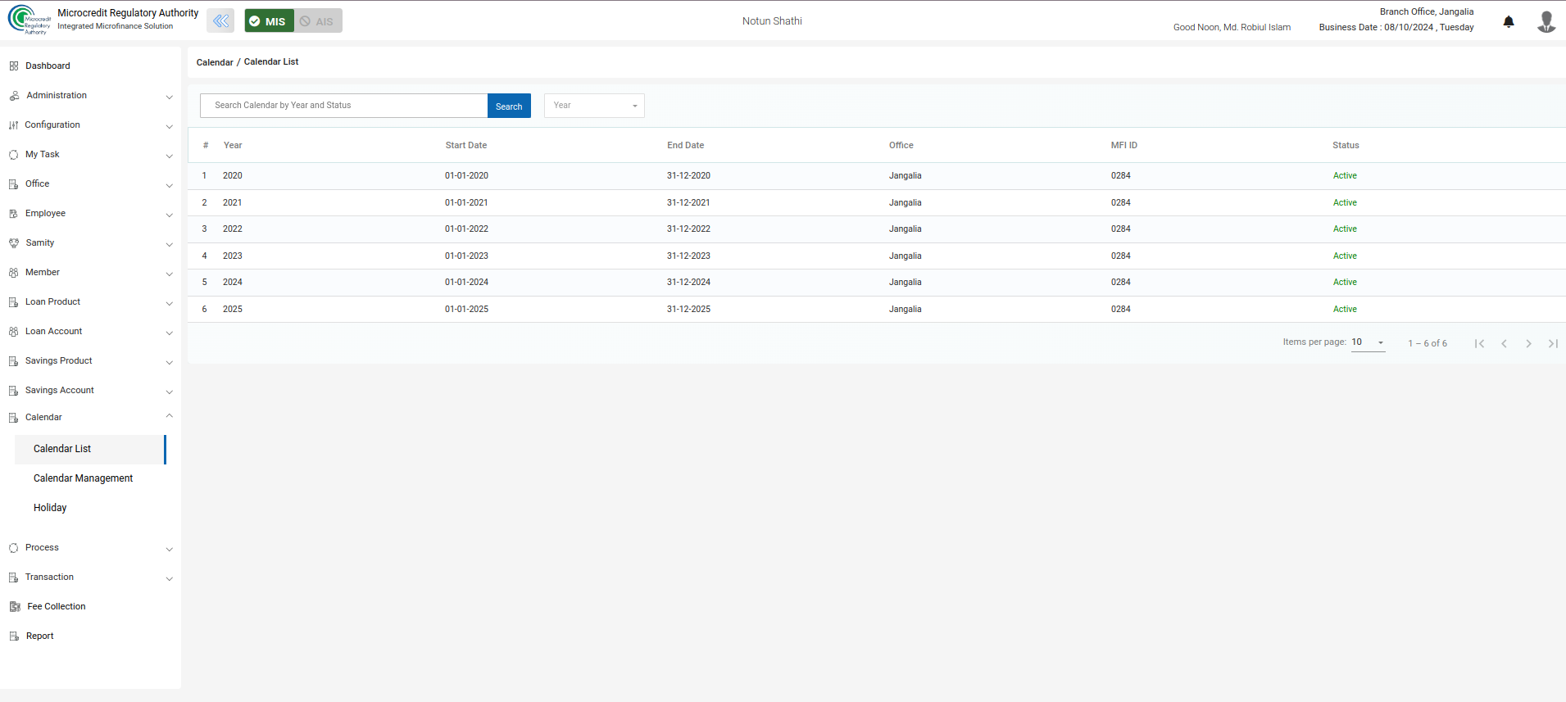
Task: Open notifications bell icon
Action: [1508, 21]
